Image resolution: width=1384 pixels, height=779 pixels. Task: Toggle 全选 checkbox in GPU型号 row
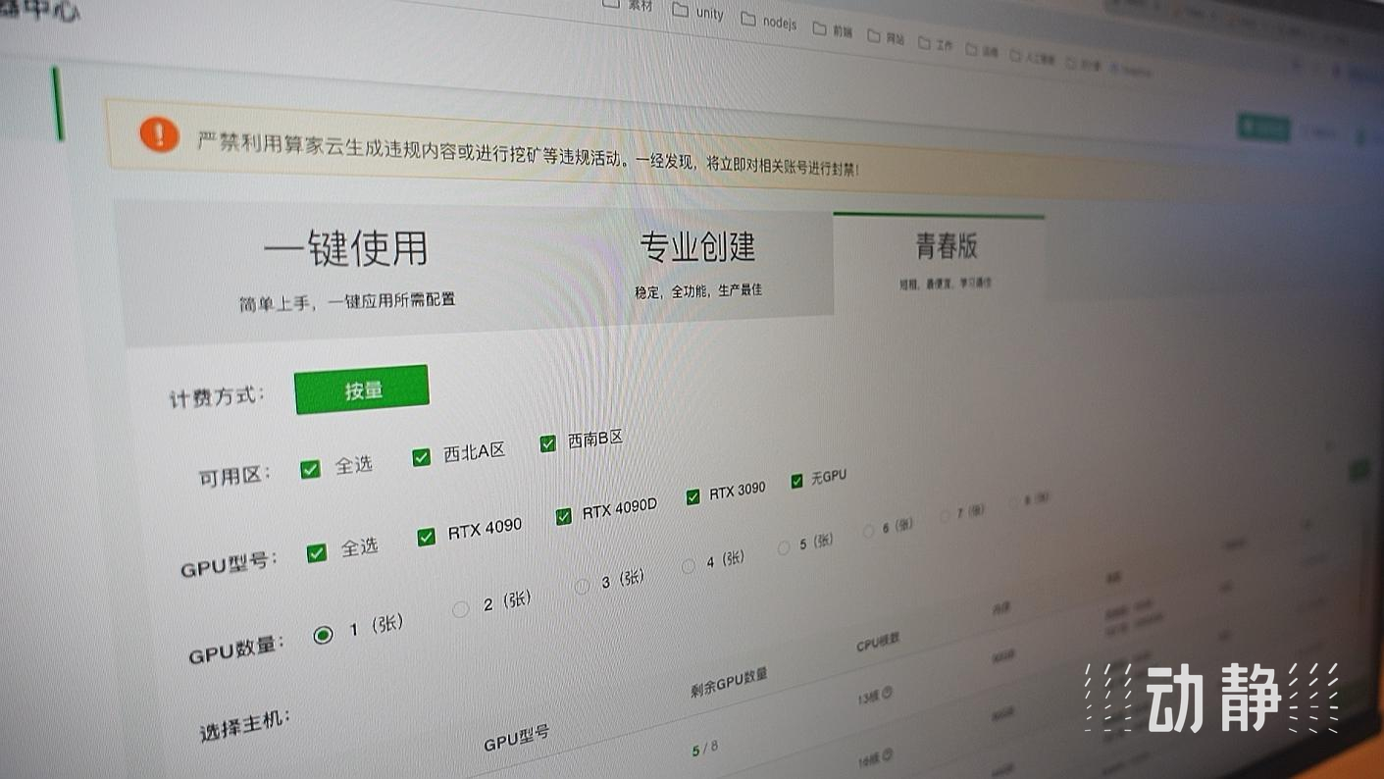(317, 552)
